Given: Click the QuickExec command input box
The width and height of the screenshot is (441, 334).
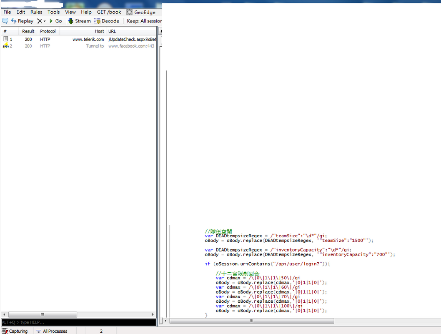Looking at the screenshot, I should (x=78, y=322).
